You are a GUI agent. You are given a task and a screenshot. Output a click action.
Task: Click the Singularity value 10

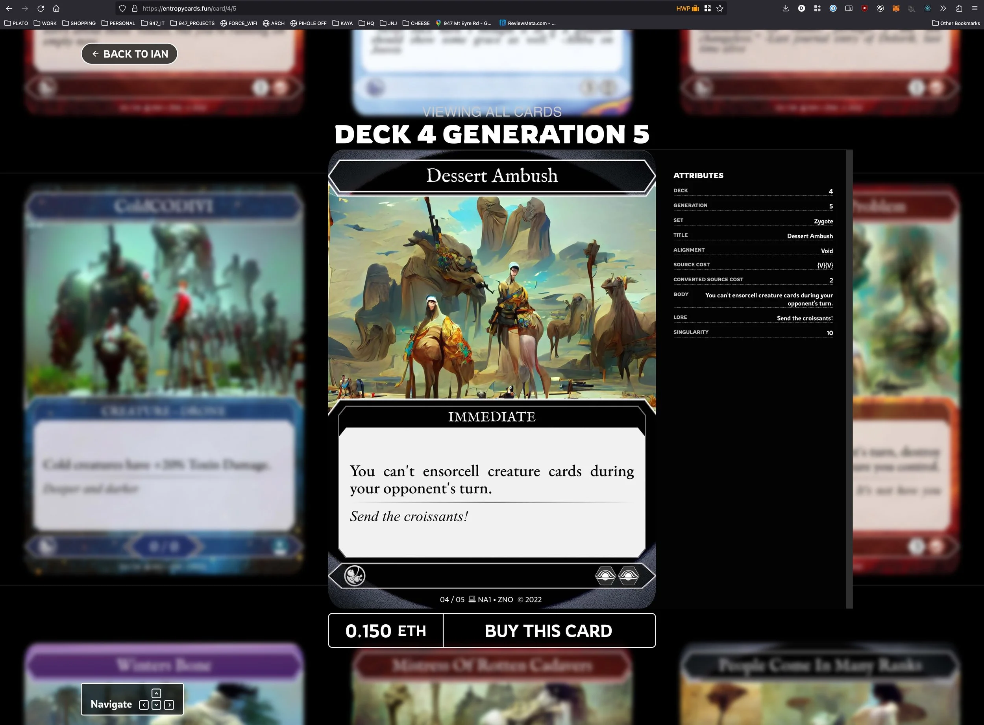tap(829, 333)
